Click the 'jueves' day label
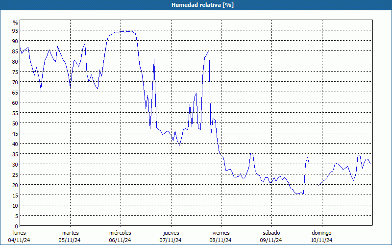The width and height of the screenshot is (392, 245). click(x=171, y=233)
